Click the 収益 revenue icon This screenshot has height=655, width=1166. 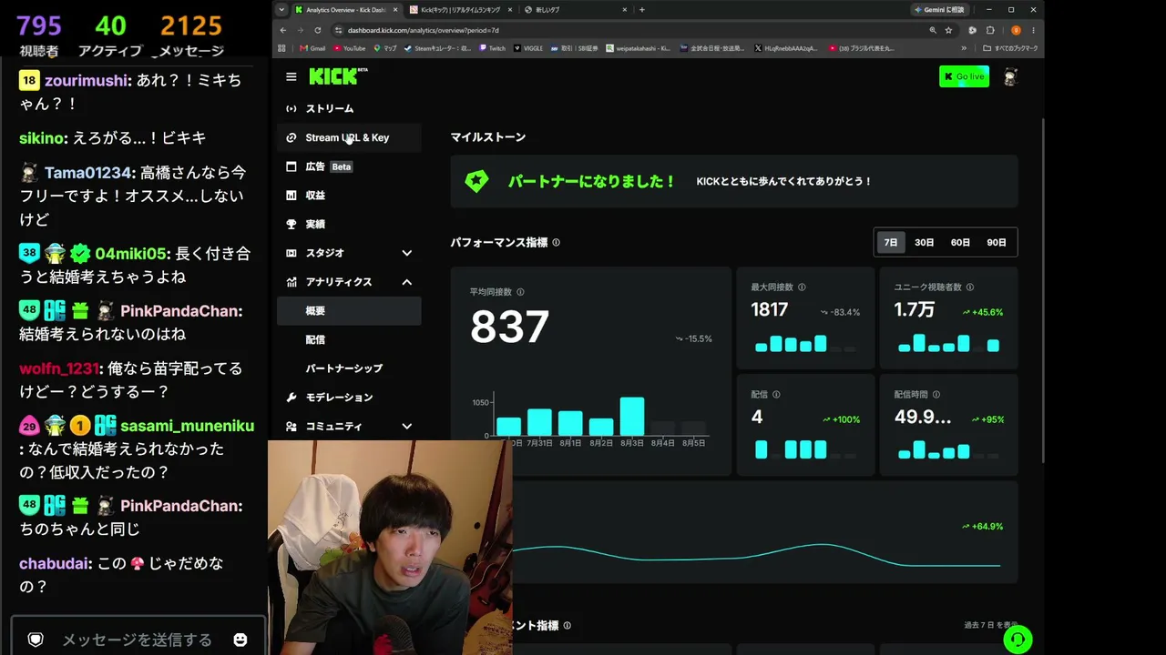point(291,196)
